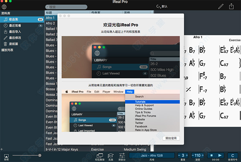Image resolution: width=241 pixels, height=162 pixels.
Task: Select the Bossa 2 song row
Action: 51,89
